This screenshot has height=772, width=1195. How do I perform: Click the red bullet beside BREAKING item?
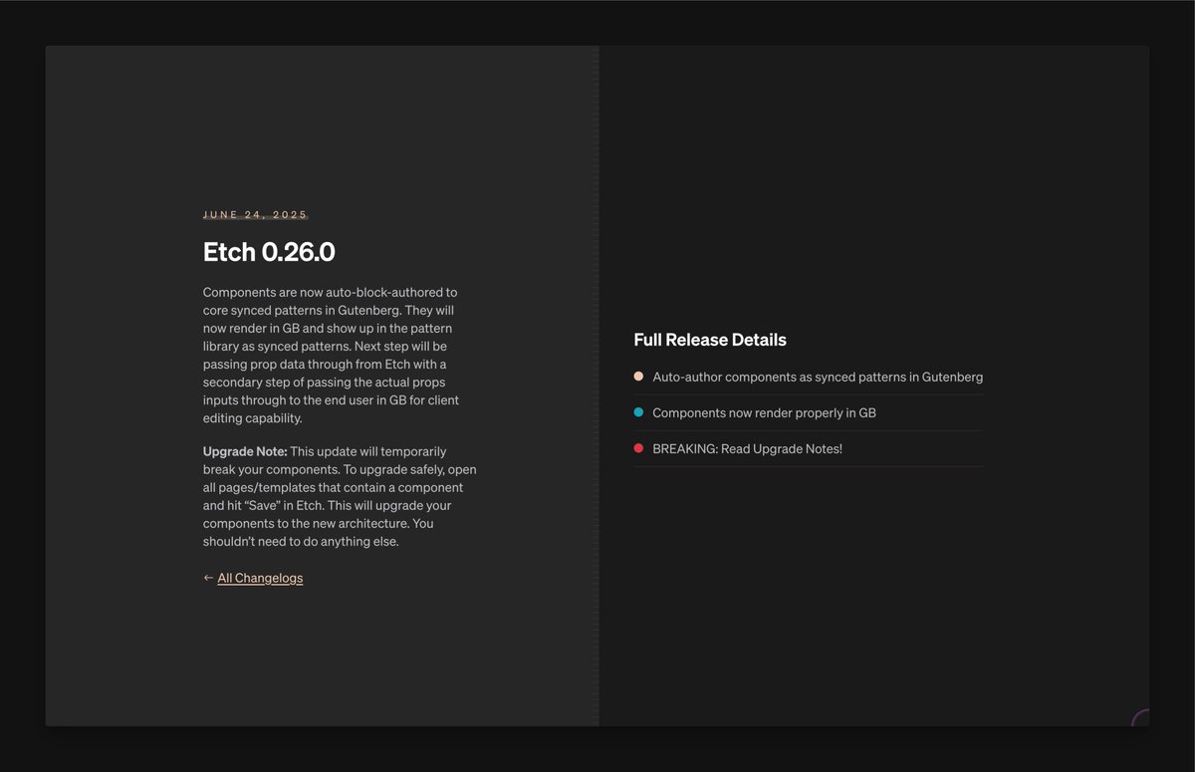(x=638, y=448)
